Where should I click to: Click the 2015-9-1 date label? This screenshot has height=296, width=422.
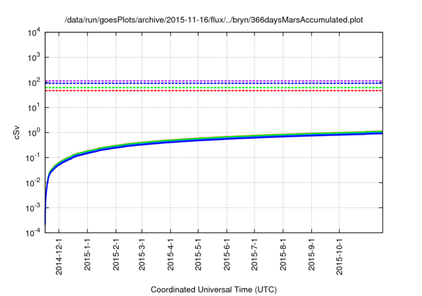(312, 254)
